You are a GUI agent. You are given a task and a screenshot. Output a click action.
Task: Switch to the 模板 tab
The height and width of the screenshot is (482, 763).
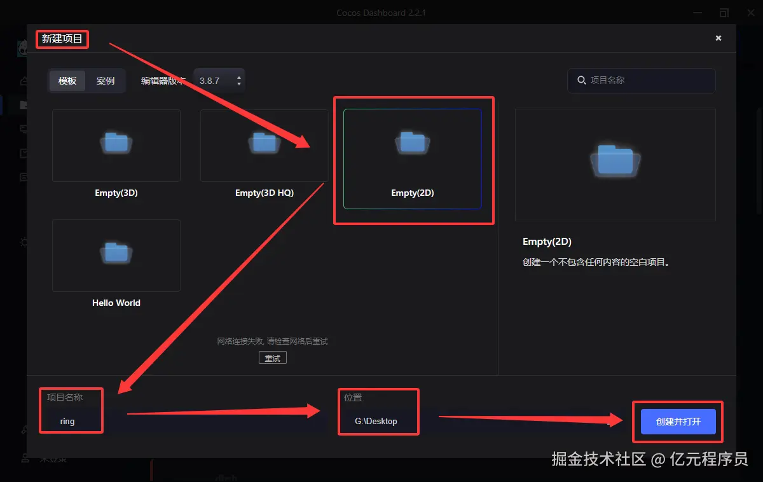(x=67, y=81)
